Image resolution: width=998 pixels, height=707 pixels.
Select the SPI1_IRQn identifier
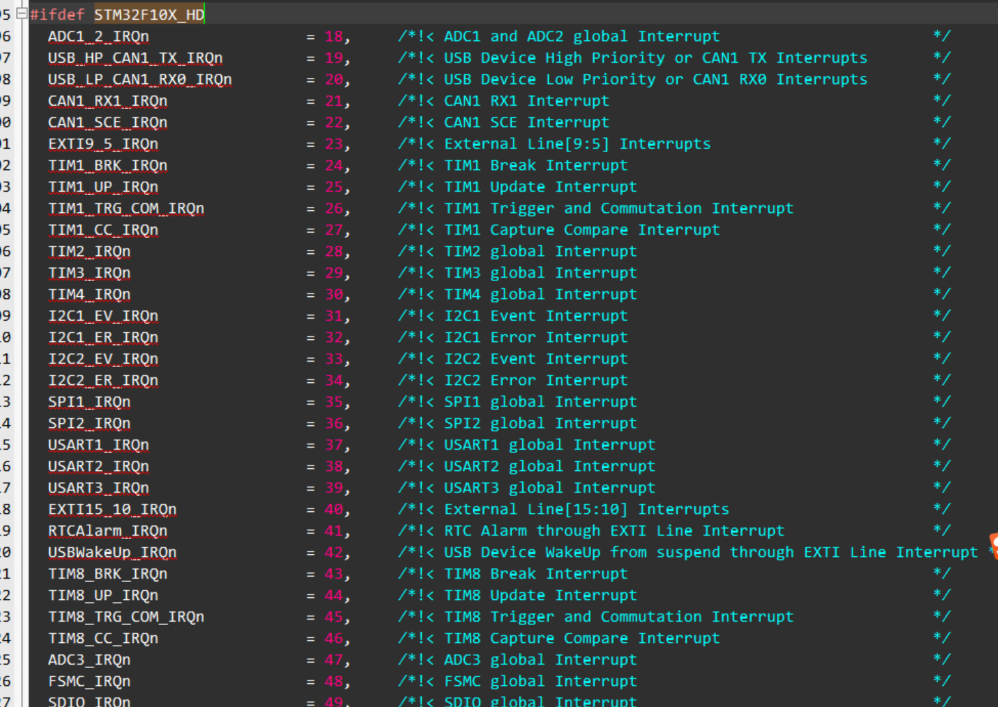[x=89, y=401]
